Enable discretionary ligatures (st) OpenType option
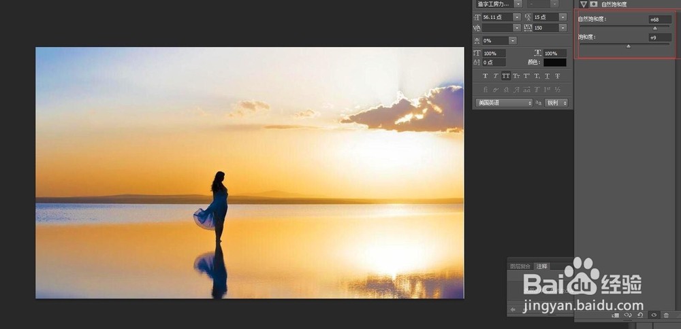The height and width of the screenshot is (329, 681). [506, 90]
